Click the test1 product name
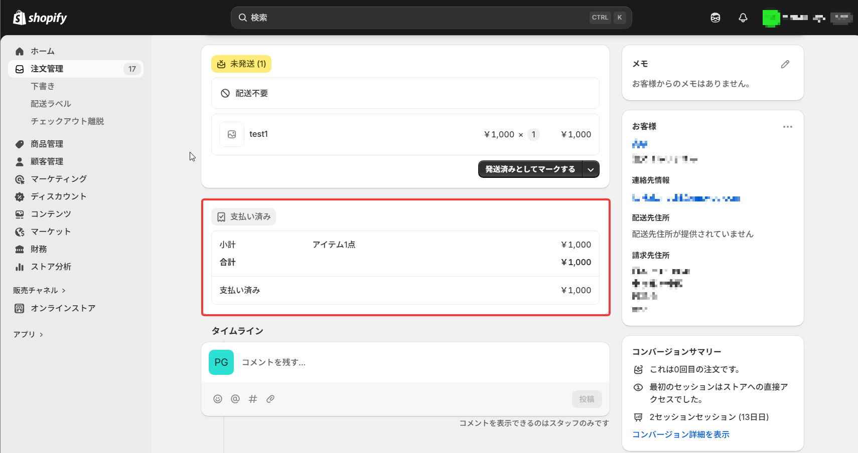 click(258, 134)
